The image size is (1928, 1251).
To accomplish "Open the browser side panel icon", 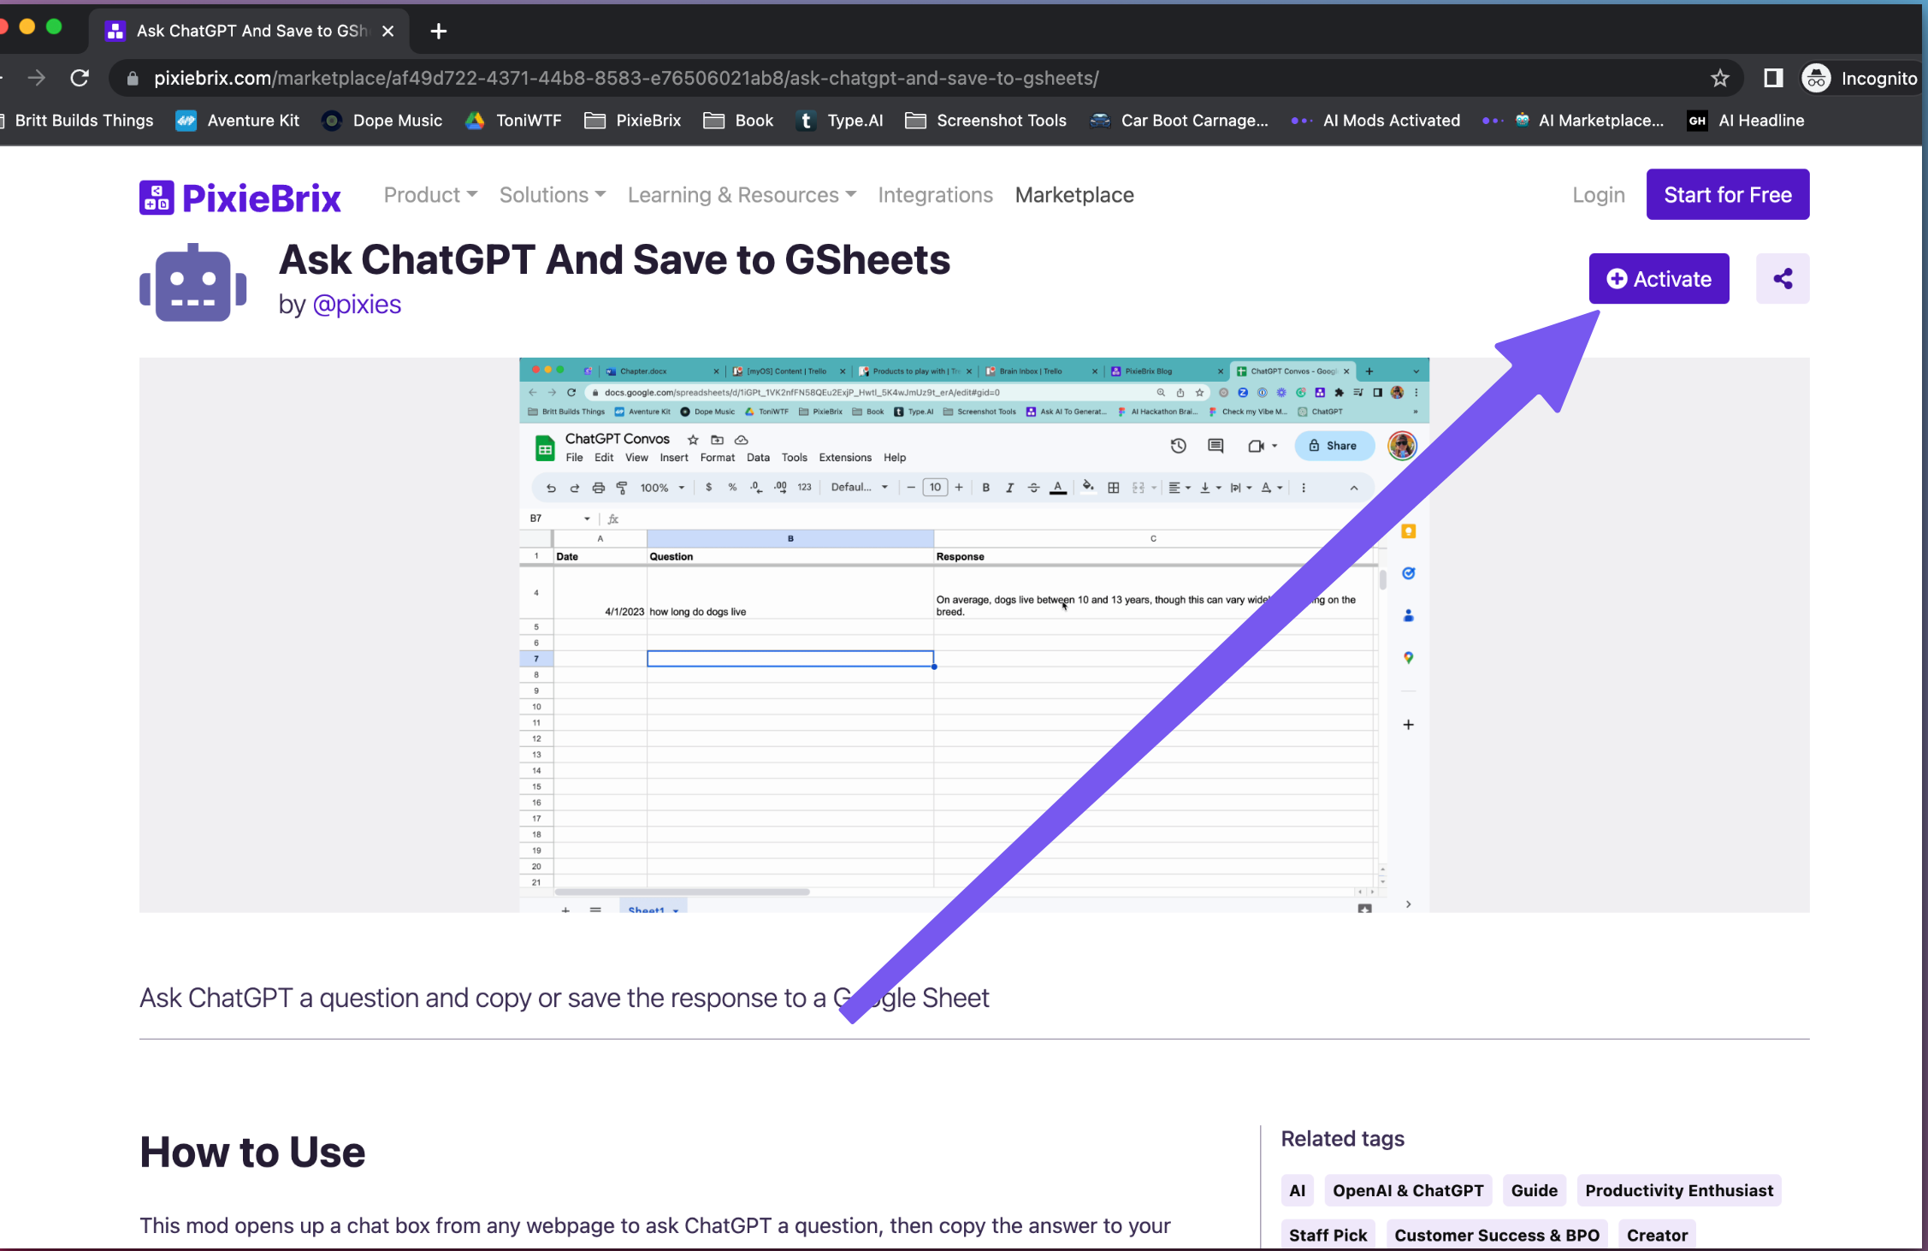I will [1772, 79].
